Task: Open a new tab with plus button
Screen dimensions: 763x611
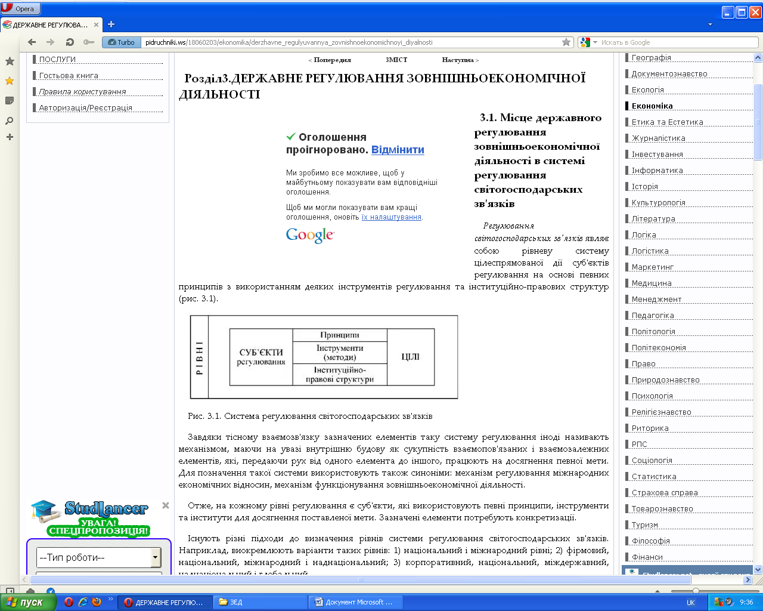Action: [111, 24]
